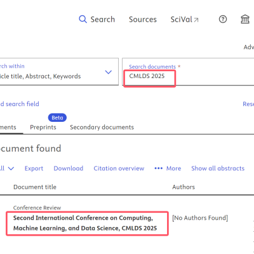Expand the All selection chevron
This screenshot has height=254, width=254.
(11, 168)
